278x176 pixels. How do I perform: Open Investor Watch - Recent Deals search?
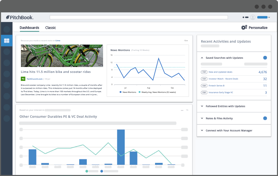[223, 79]
